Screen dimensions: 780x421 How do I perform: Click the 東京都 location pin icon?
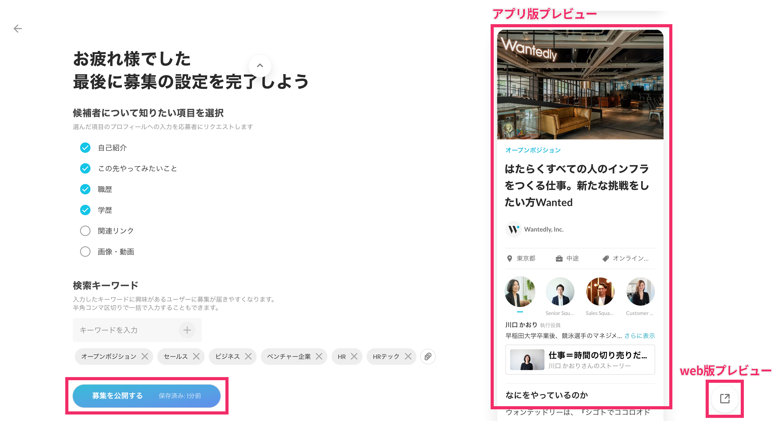tap(510, 258)
